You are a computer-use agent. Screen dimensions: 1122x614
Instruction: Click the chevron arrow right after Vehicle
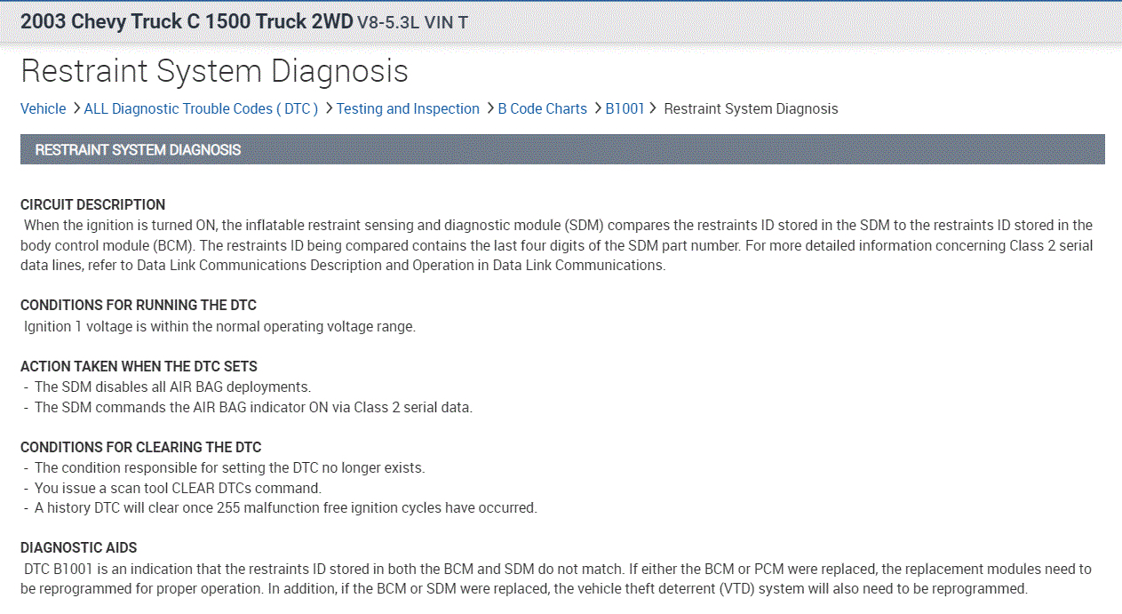click(76, 108)
